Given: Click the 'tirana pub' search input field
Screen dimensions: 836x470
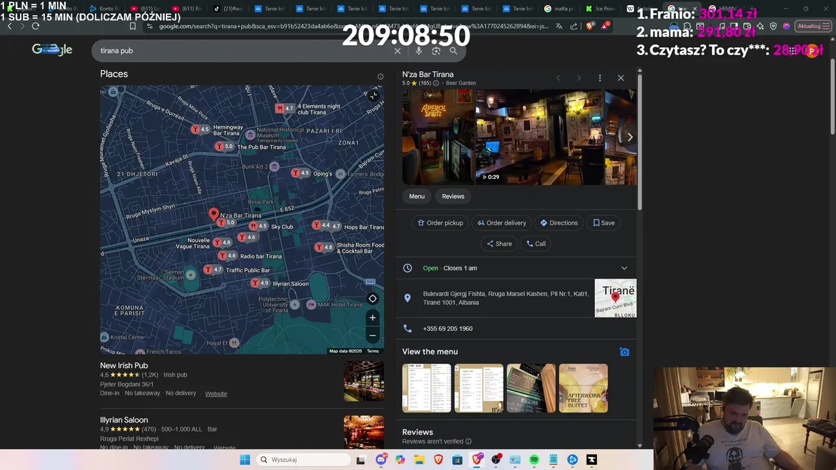Looking at the screenshot, I should point(242,51).
